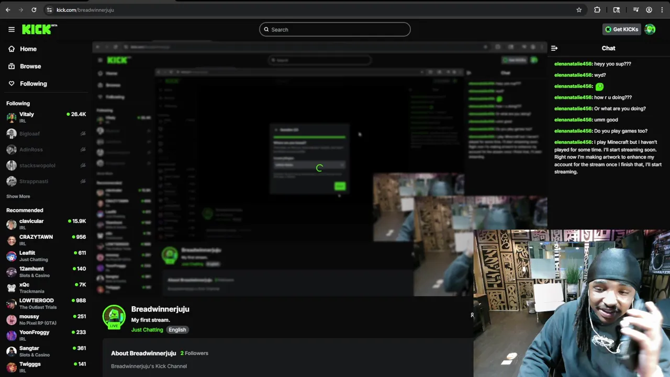Click Vitaly's 26.4K viewer count
This screenshot has height=377, width=670.
76,114
